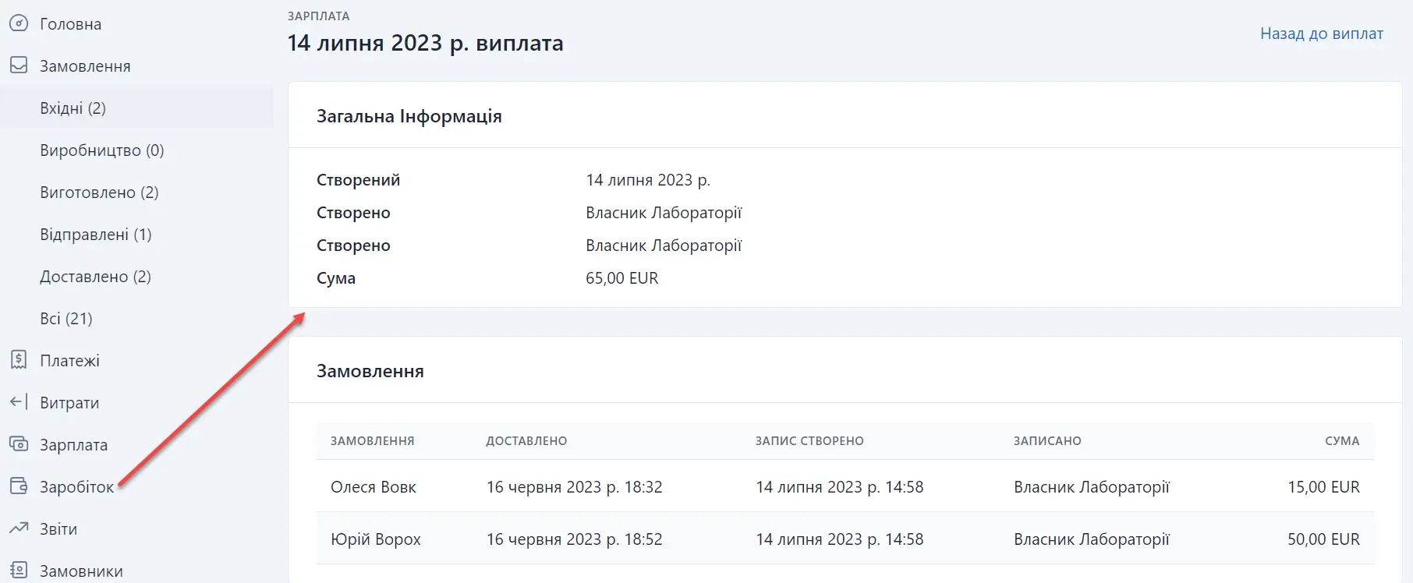Click the Зарплата banknote icon
Image resolution: width=1413 pixels, height=583 pixels.
click(x=19, y=444)
